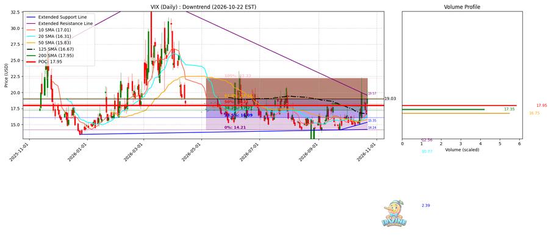Click the 'Volume Profile' panel title

pyautogui.click(x=462, y=7)
